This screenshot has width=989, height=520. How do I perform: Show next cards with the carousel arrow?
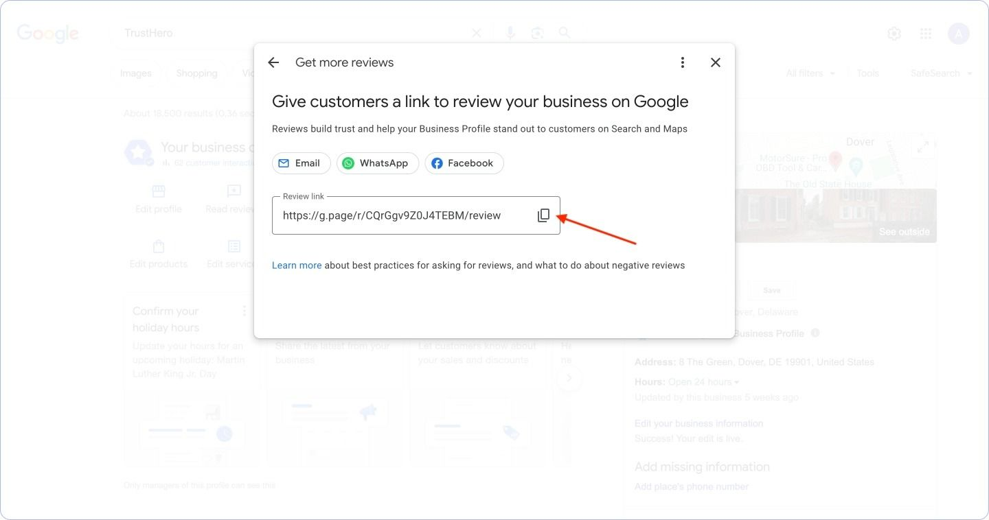569,379
